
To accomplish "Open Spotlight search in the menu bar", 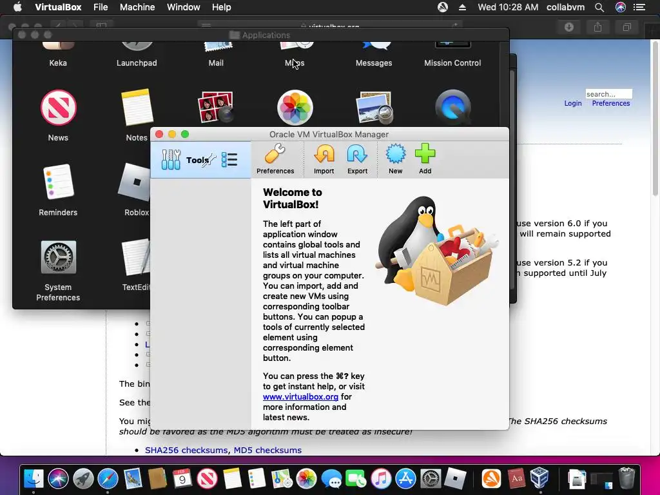I will [599, 7].
